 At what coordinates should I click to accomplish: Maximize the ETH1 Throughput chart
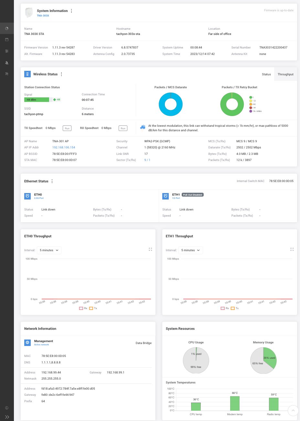292,249
